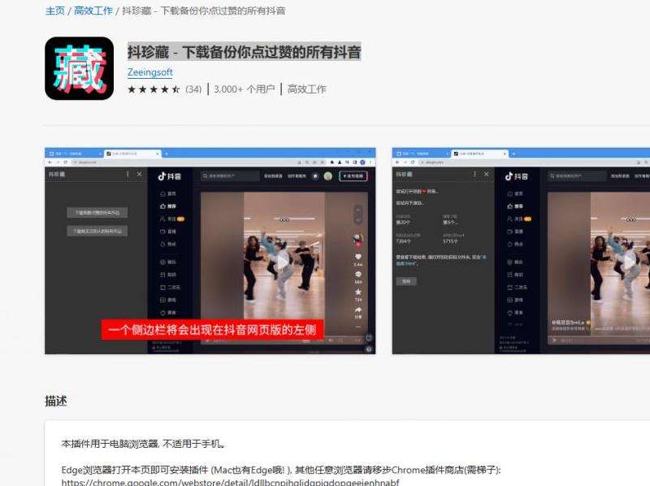The width and height of the screenshot is (650, 486).
Task: Click the 3,000+ 个用户 text
Action: [245, 89]
